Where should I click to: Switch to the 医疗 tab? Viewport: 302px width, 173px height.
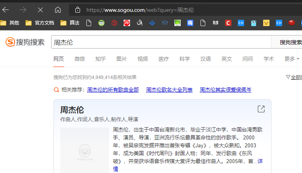pyautogui.click(x=164, y=59)
